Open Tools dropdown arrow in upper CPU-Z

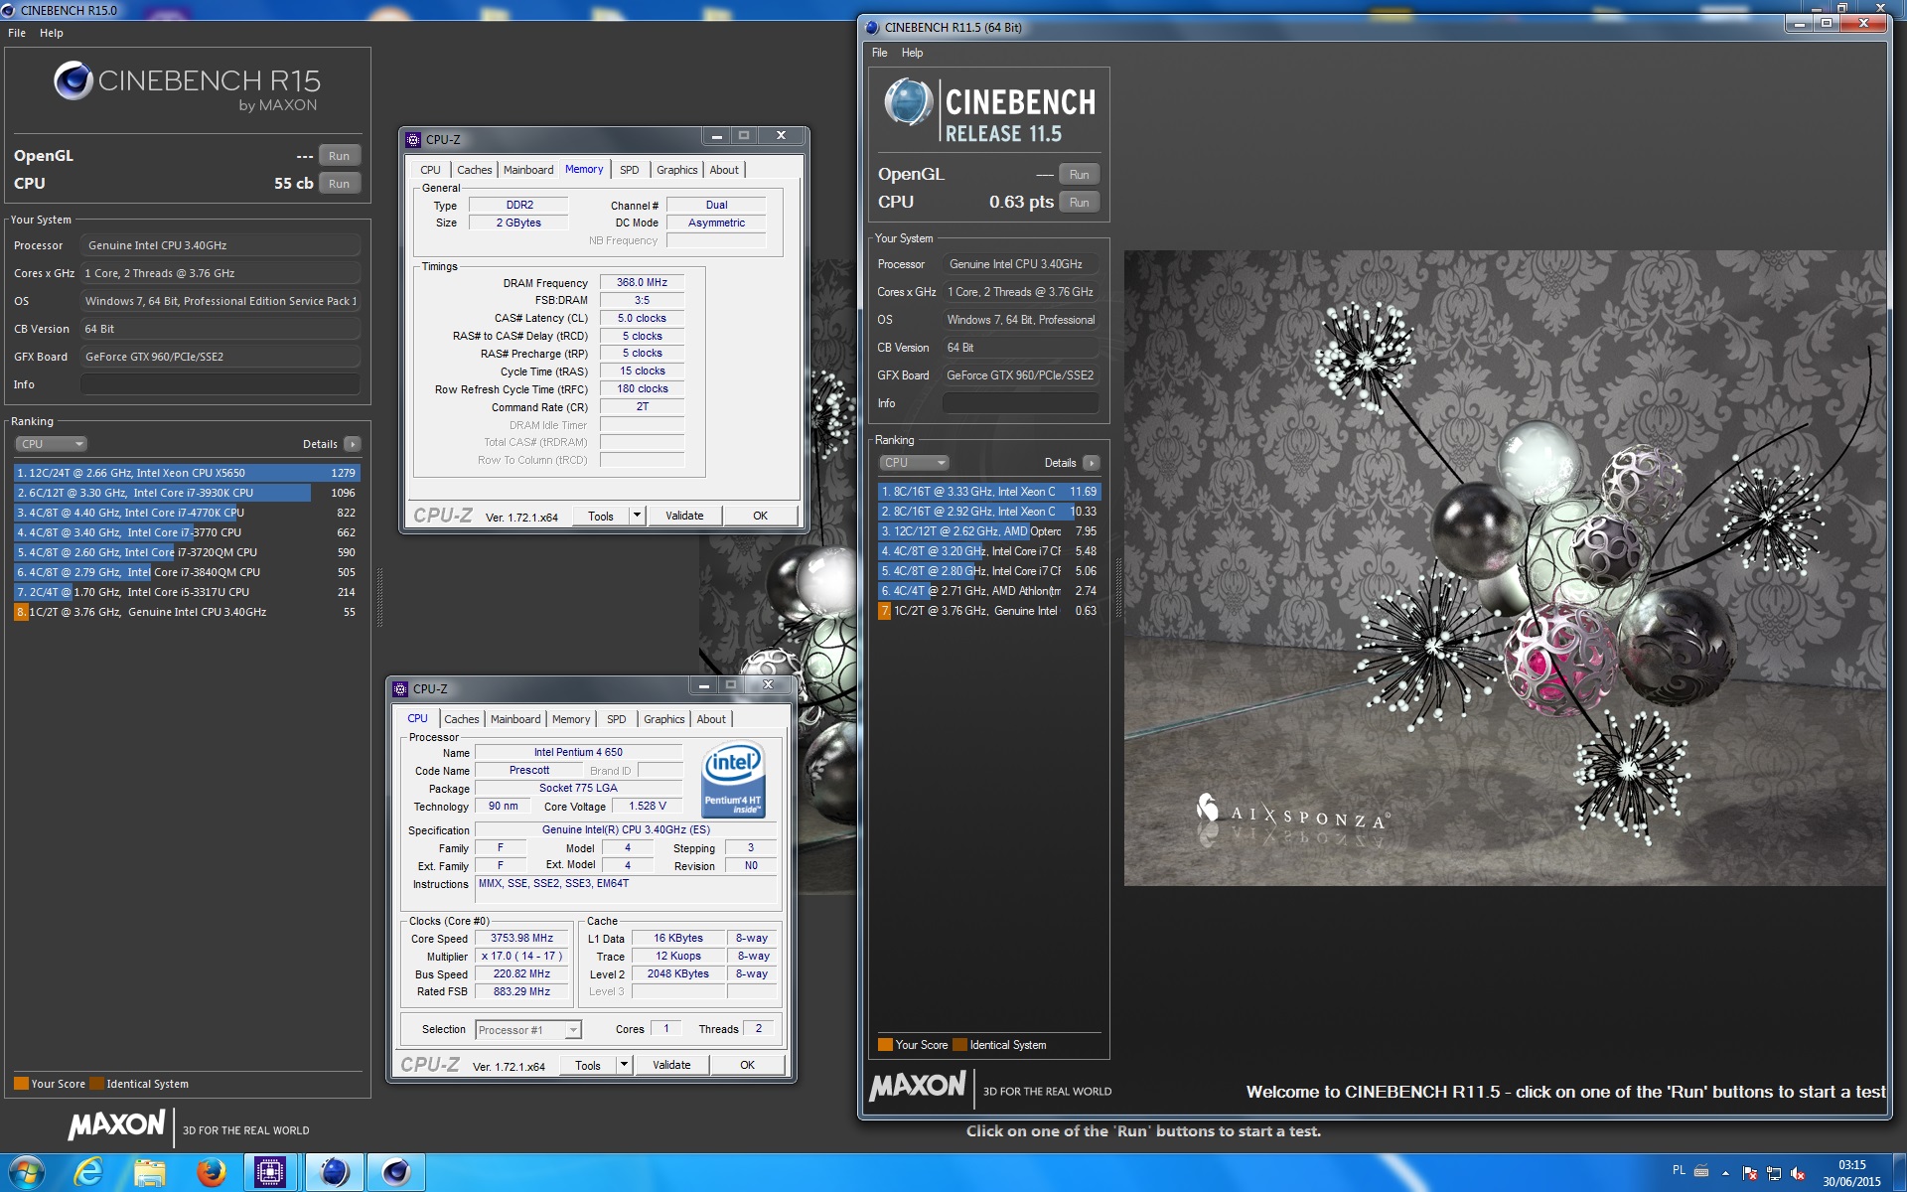coord(638,516)
